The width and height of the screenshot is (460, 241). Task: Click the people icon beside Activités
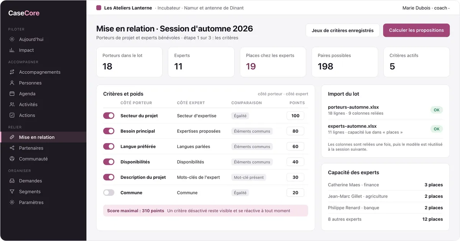point(12,104)
